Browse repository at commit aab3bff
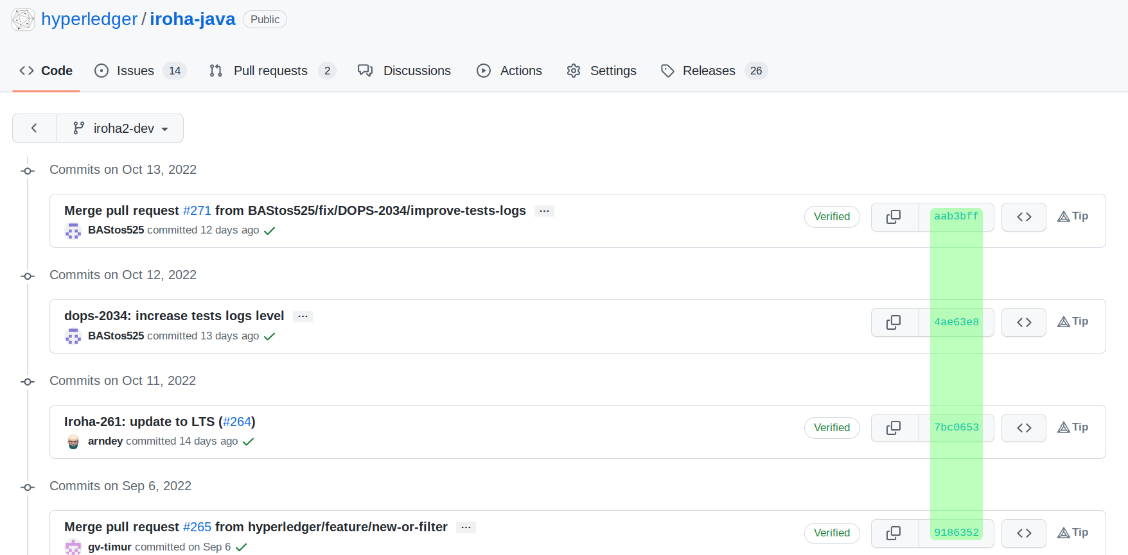Viewport: 1128px width, 555px height. [1023, 217]
